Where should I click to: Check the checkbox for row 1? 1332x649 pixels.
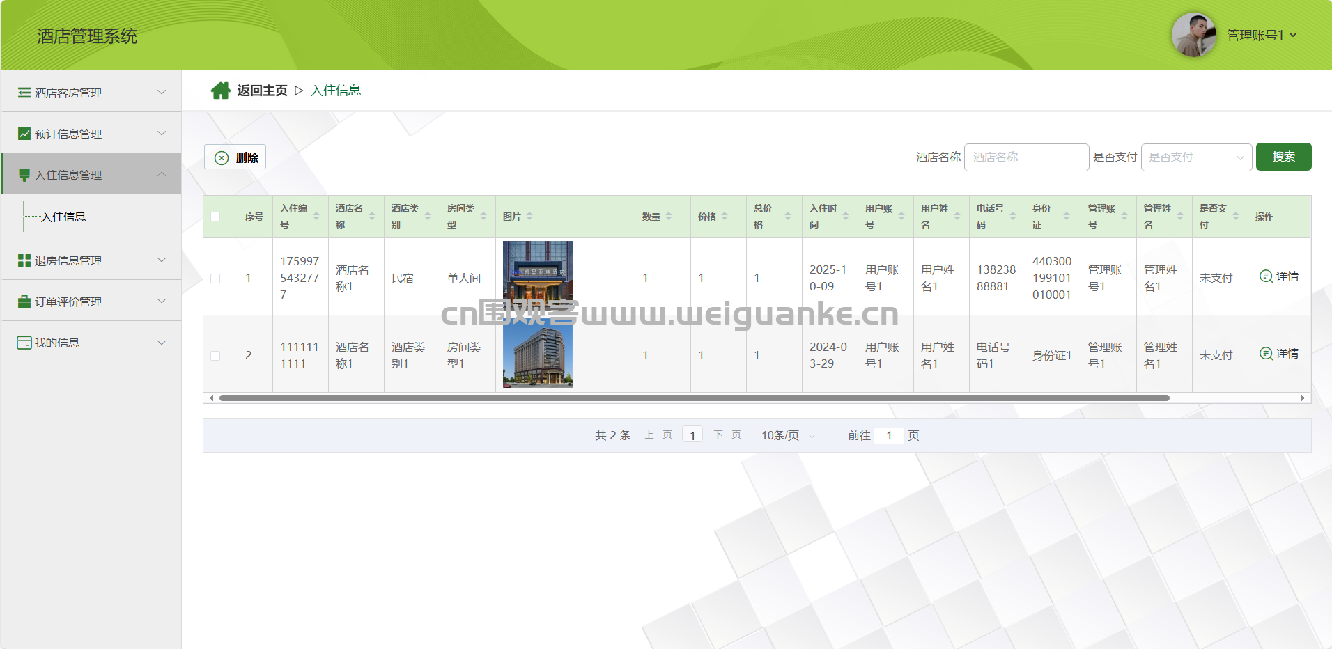(215, 279)
